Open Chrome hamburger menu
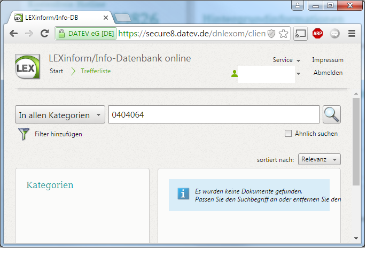This screenshot has height=263, width=374. [x=352, y=33]
